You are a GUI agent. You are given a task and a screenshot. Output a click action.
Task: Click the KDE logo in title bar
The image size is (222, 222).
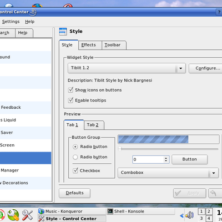(x=33, y=12)
